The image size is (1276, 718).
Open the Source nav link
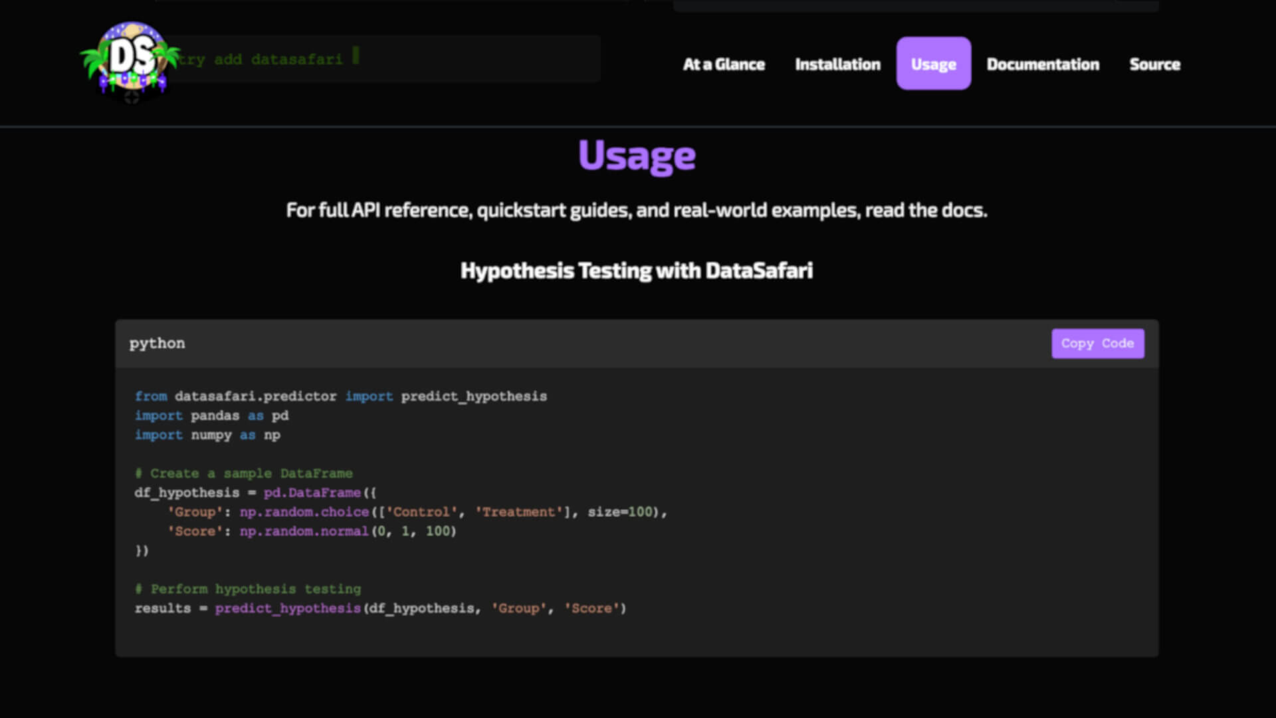(1154, 64)
